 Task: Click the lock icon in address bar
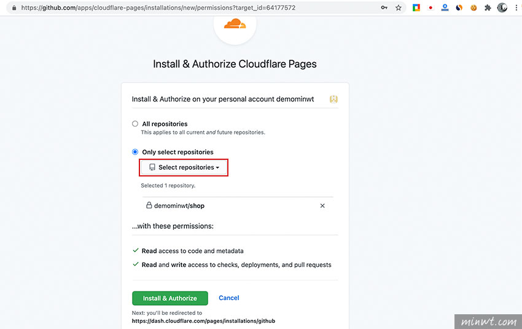click(14, 7)
